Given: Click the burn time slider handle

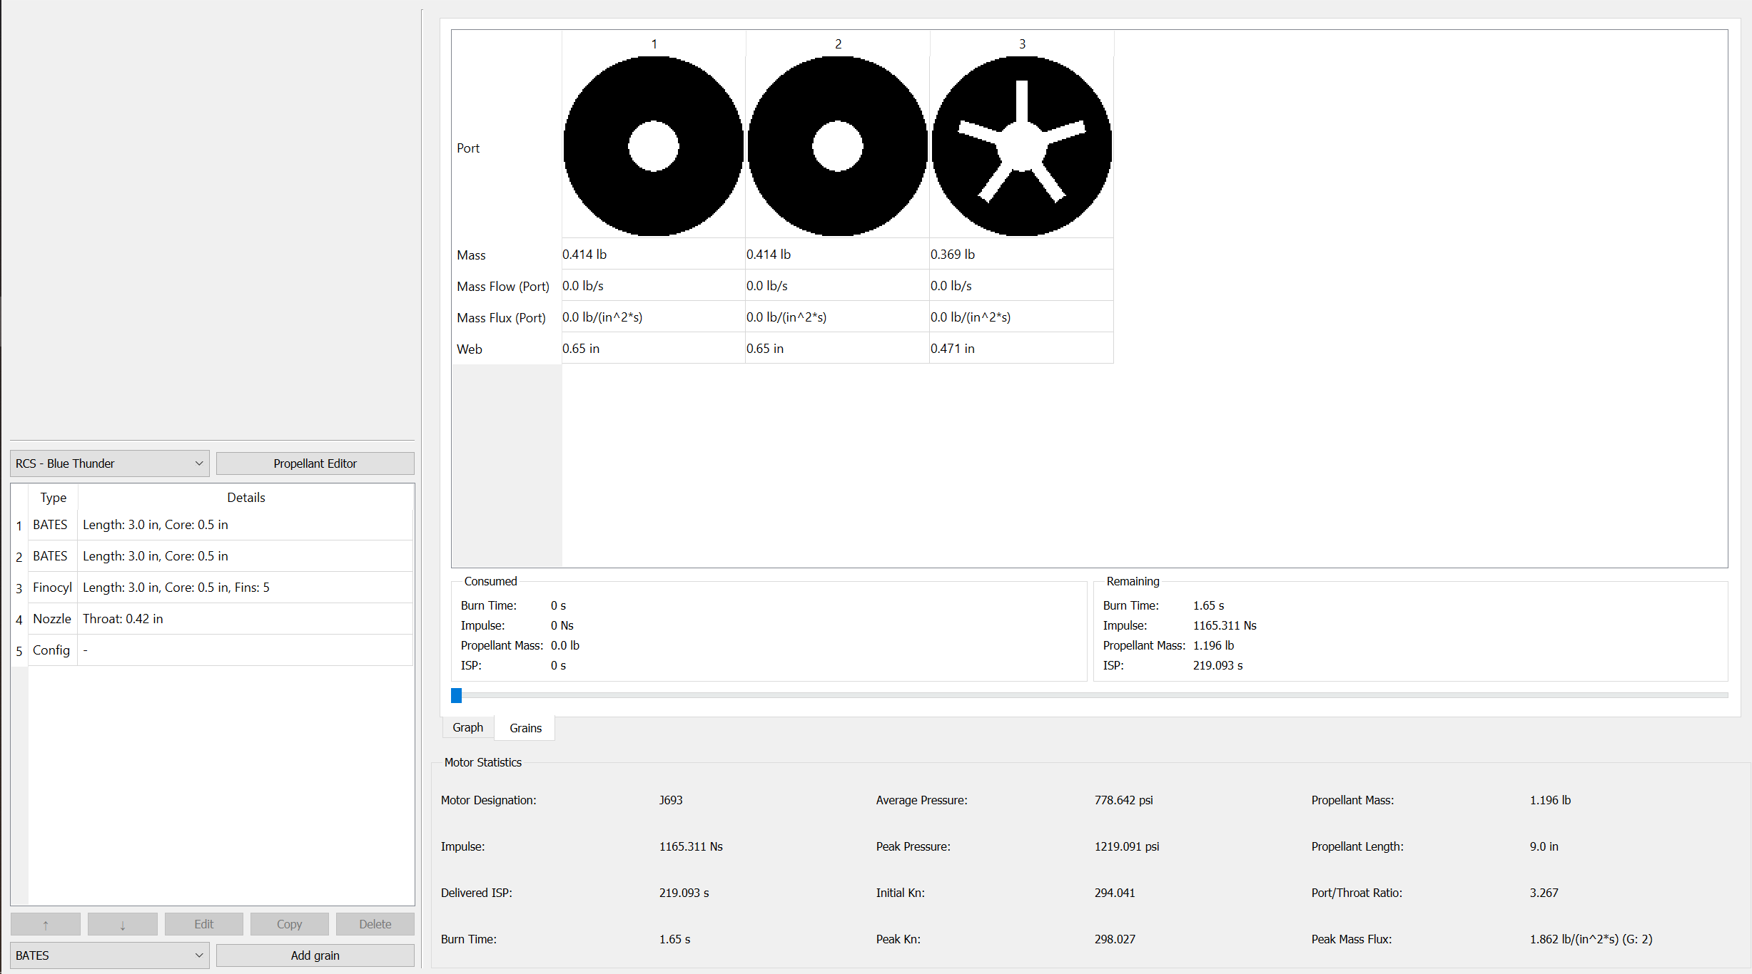Looking at the screenshot, I should click(x=457, y=695).
